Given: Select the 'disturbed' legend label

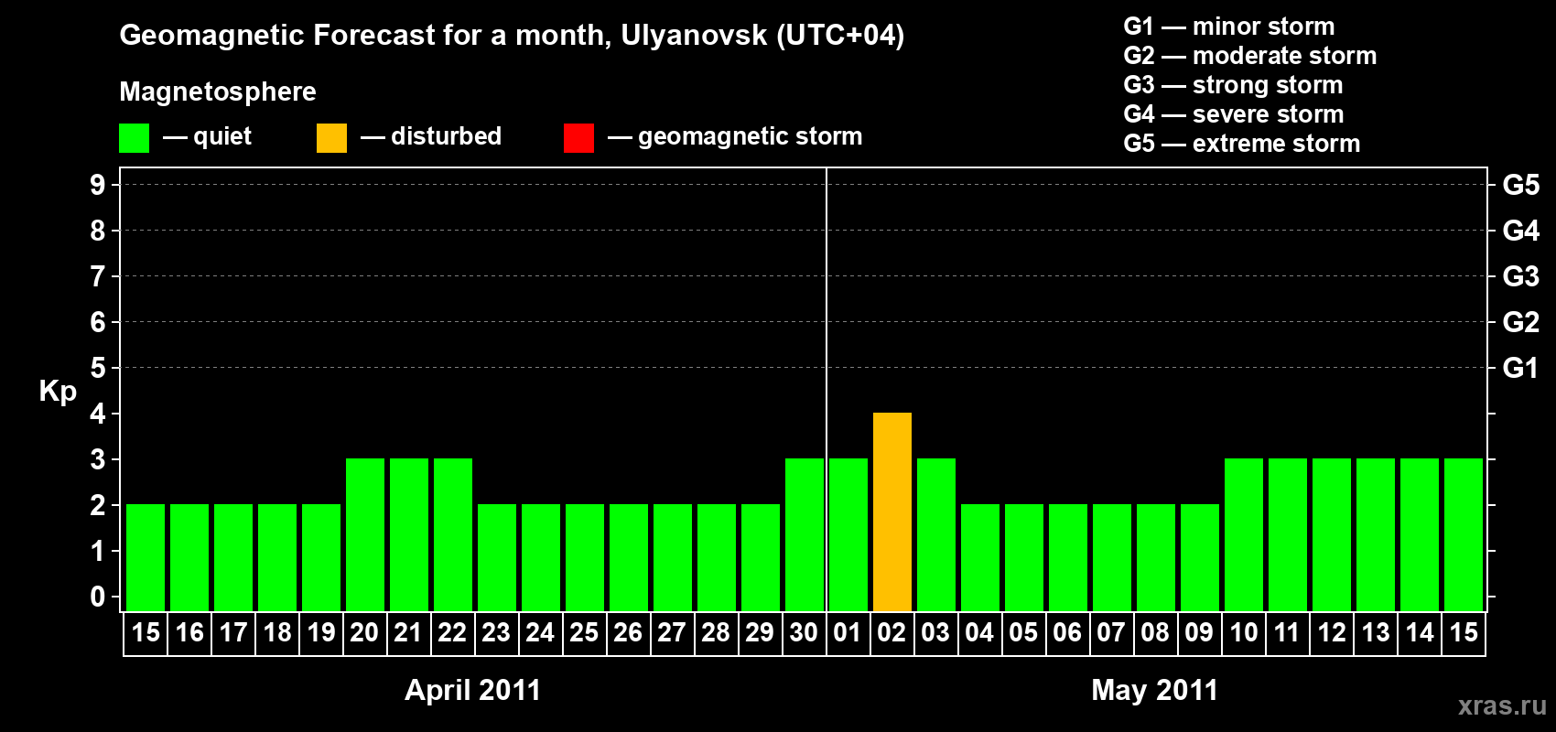Looking at the screenshot, I should coord(446,136).
